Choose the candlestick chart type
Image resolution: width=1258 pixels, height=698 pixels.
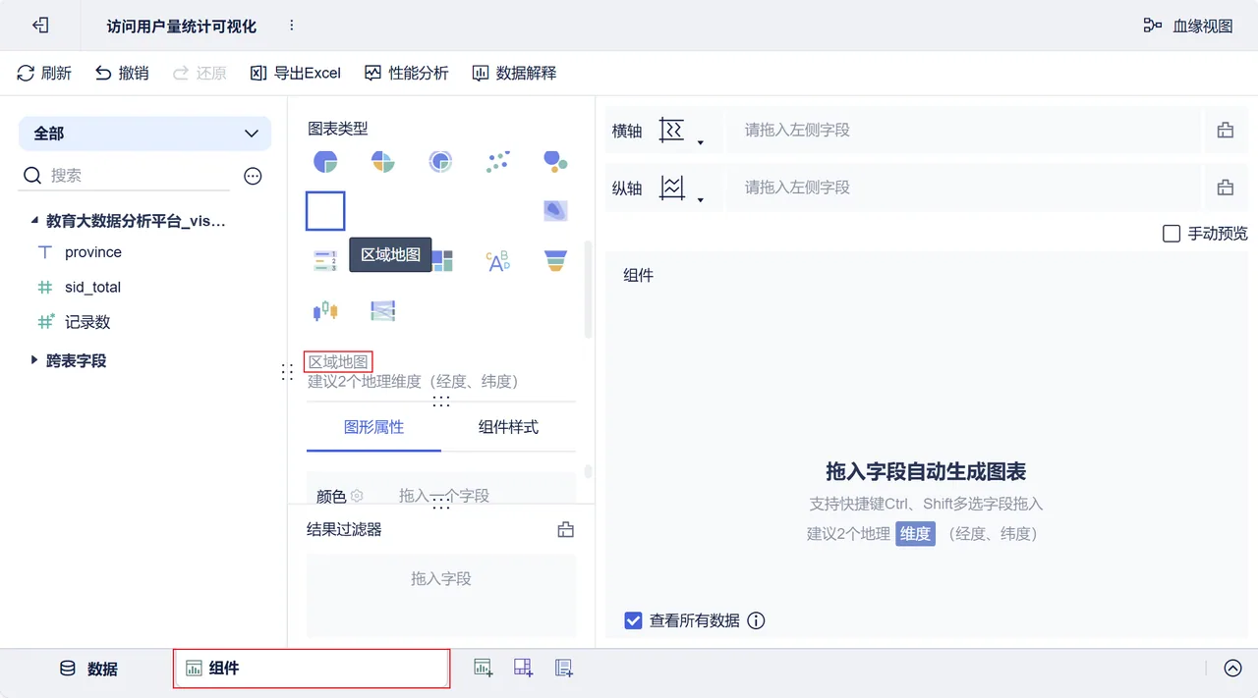coord(325,311)
